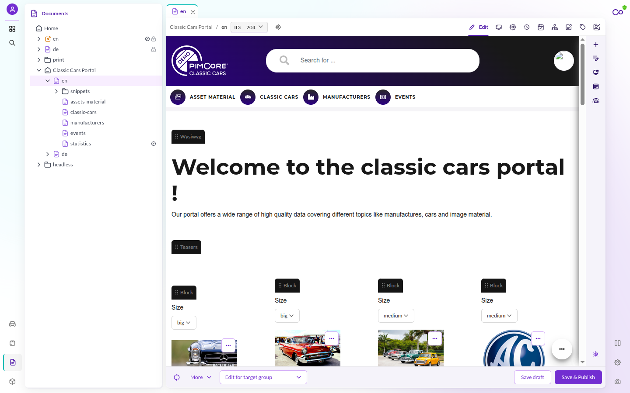Image resolution: width=630 pixels, height=393 pixels.
Task: Collapse the selected en node under Classic Cars Portal
Action: pos(48,81)
